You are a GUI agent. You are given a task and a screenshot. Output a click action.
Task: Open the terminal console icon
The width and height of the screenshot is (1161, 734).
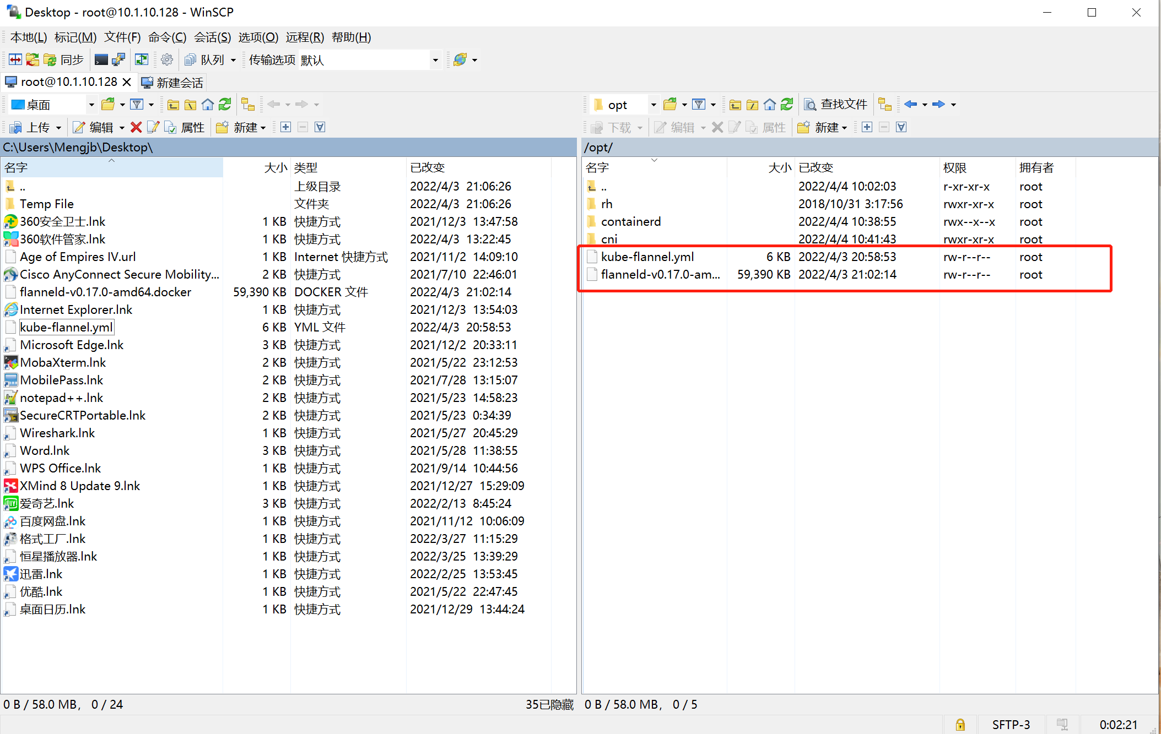pos(101,59)
